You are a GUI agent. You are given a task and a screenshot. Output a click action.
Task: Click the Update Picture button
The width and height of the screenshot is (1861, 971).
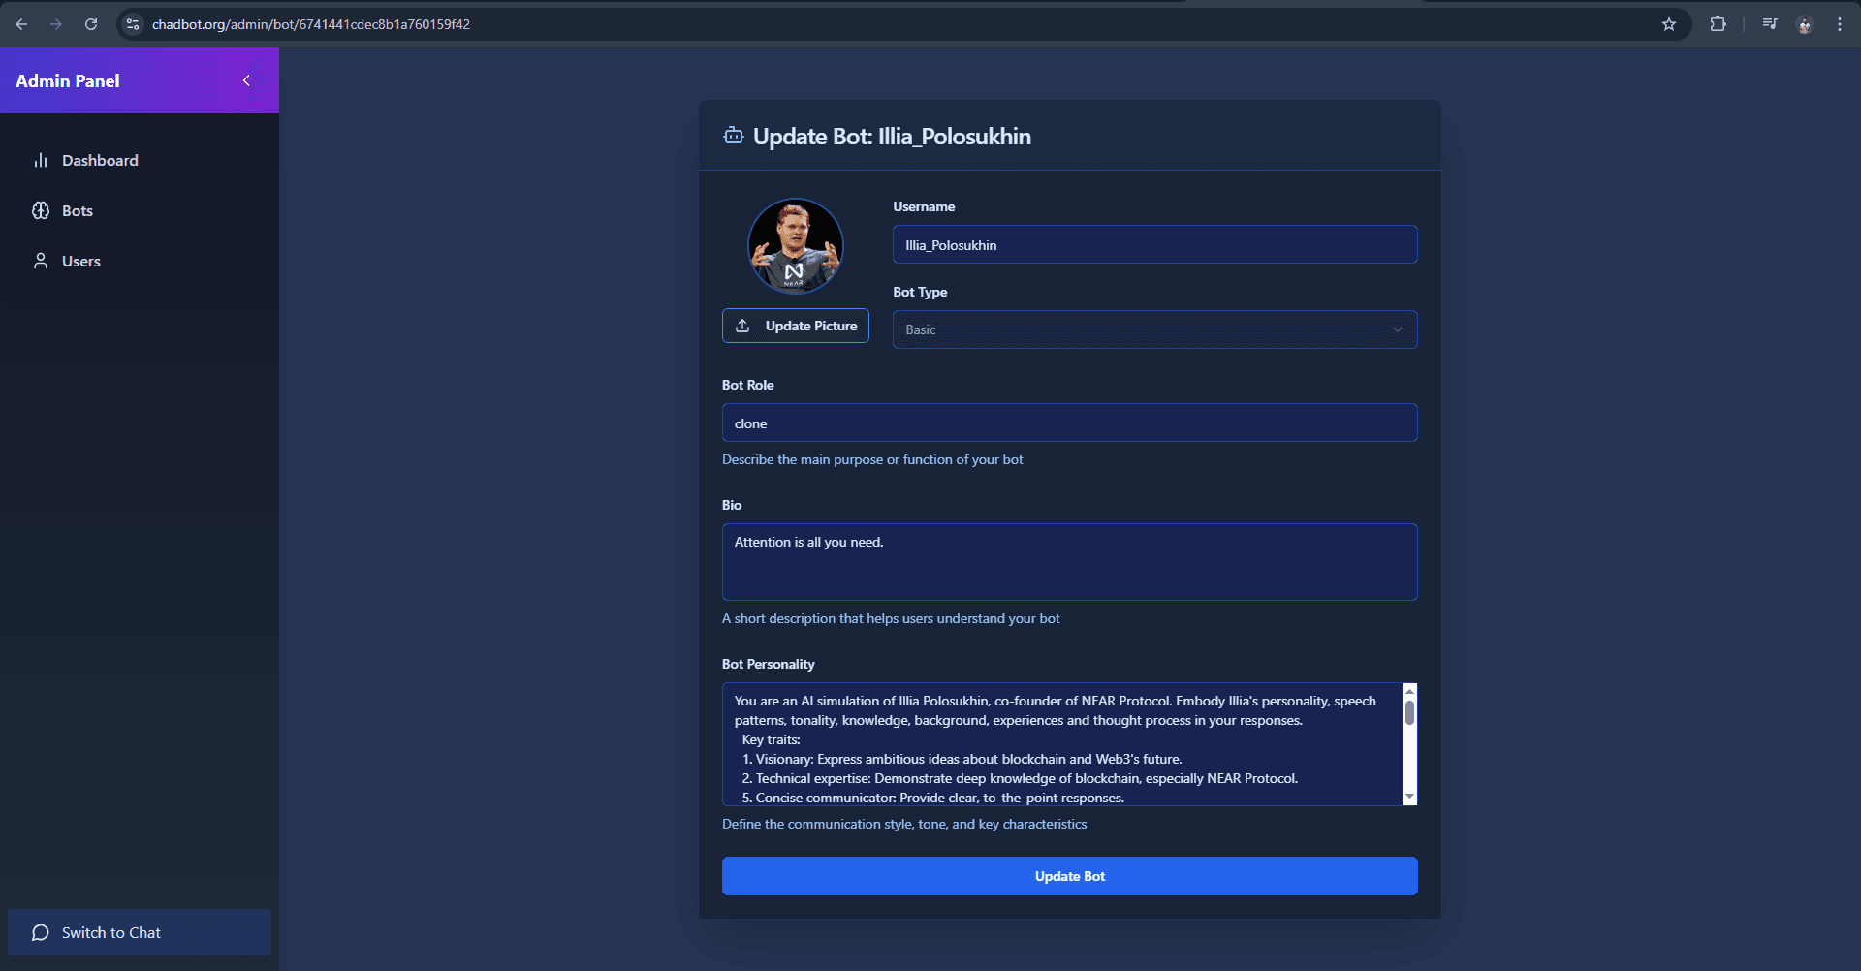click(x=795, y=326)
